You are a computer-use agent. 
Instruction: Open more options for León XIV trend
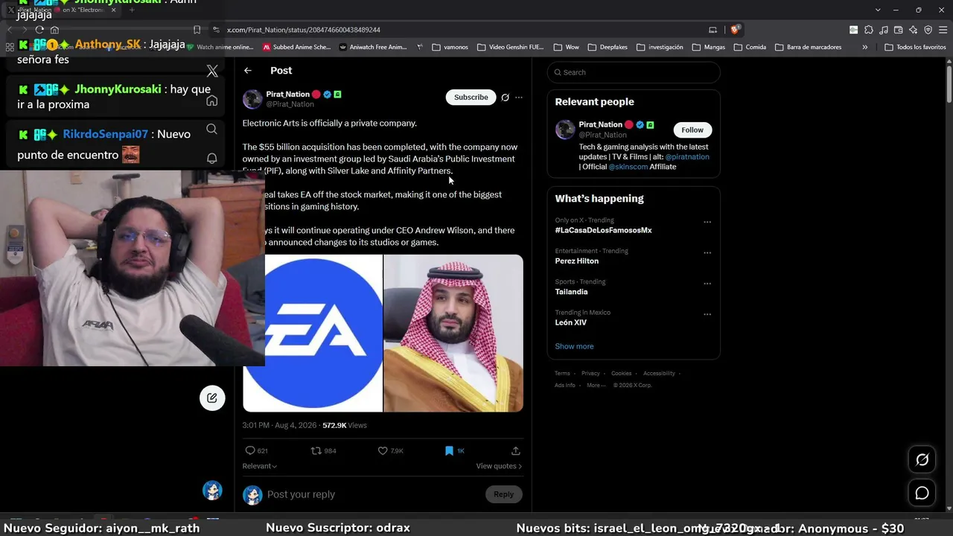707,314
